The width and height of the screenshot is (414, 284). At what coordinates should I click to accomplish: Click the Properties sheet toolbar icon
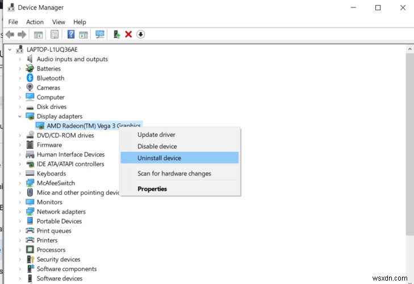(x=55, y=34)
